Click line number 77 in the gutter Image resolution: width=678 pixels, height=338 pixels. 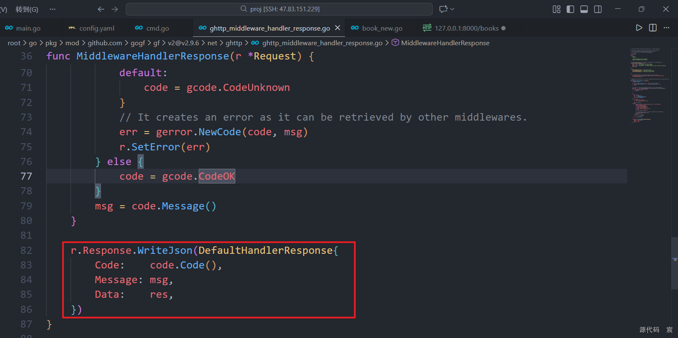pyautogui.click(x=26, y=176)
